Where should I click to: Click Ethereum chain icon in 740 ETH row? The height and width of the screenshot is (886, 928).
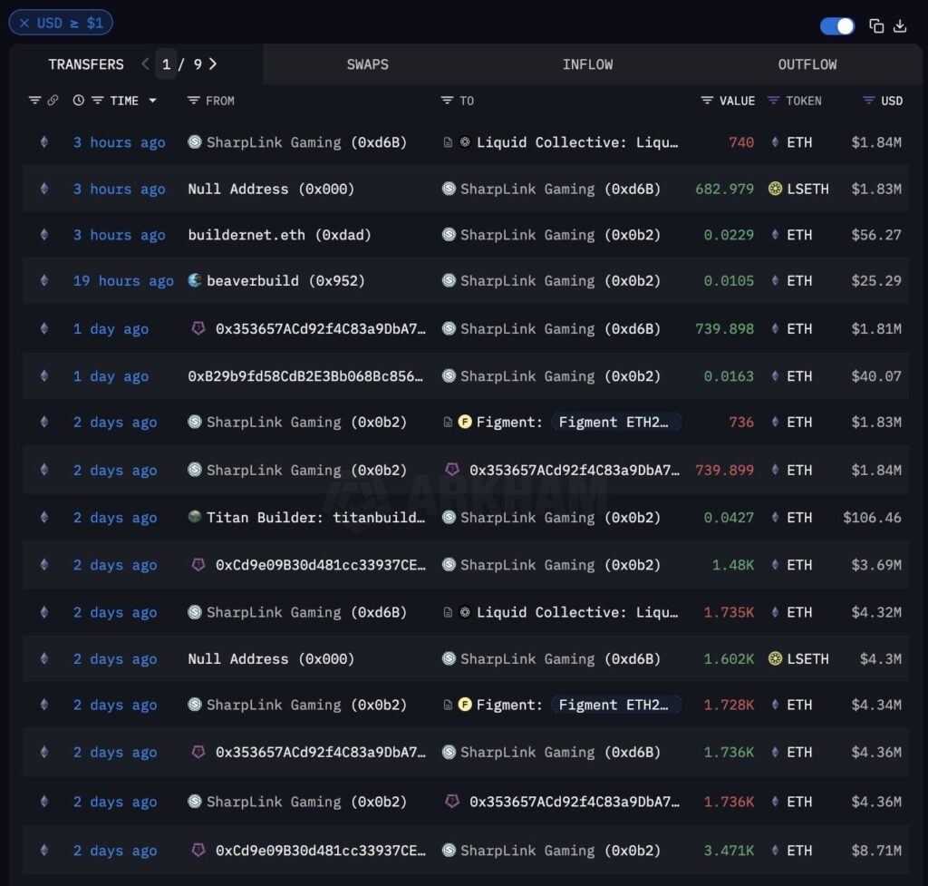click(44, 142)
